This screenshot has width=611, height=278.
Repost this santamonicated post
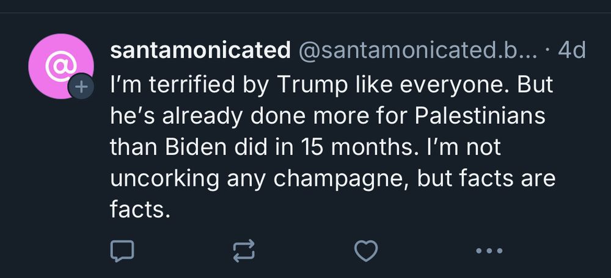244,250
